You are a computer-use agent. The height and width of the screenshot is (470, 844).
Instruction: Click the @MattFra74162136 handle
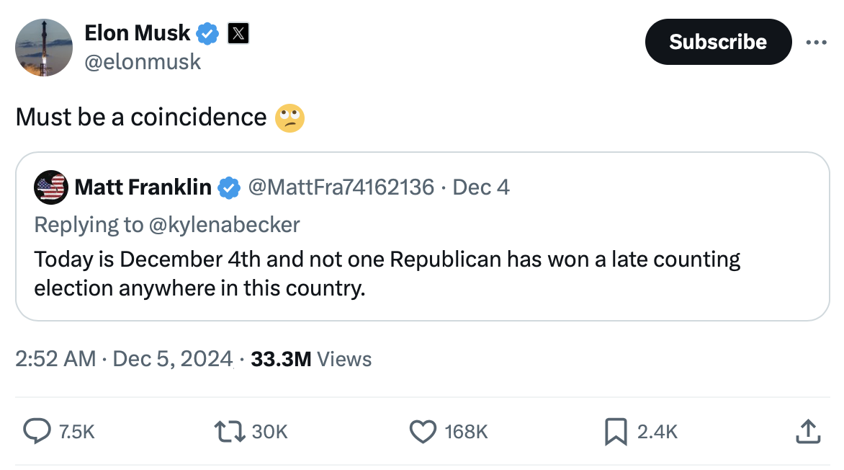click(x=341, y=187)
